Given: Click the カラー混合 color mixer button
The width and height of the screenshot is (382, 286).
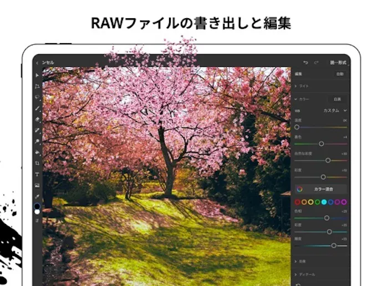Looking at the screenshot, I should pyautogui.click(x=320, y=189).
